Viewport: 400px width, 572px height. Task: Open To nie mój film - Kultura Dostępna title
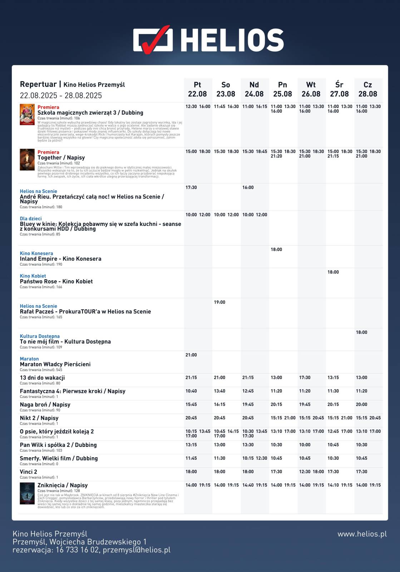click(x=65, y=342)
